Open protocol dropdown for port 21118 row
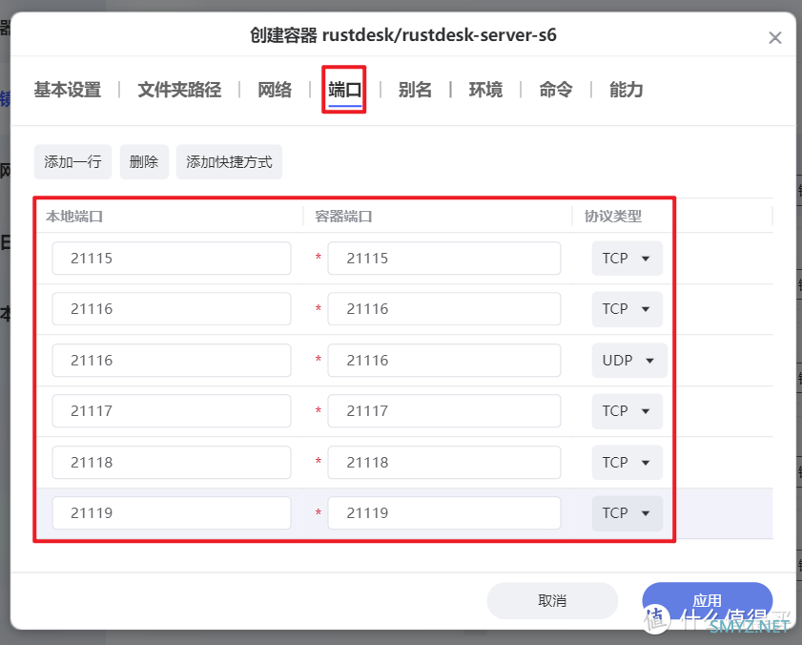The image size is (802, 645). coord(627,462)
